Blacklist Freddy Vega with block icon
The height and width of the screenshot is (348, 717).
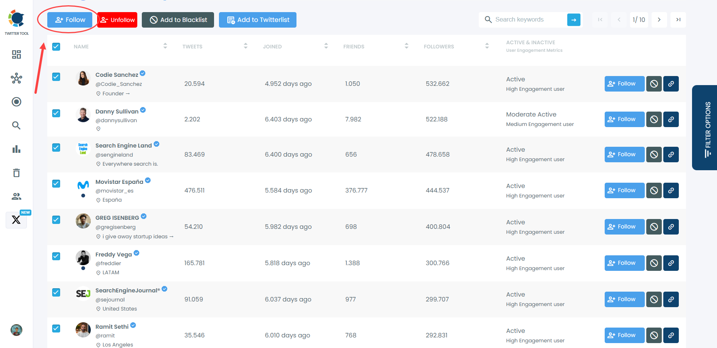(654, 263)
